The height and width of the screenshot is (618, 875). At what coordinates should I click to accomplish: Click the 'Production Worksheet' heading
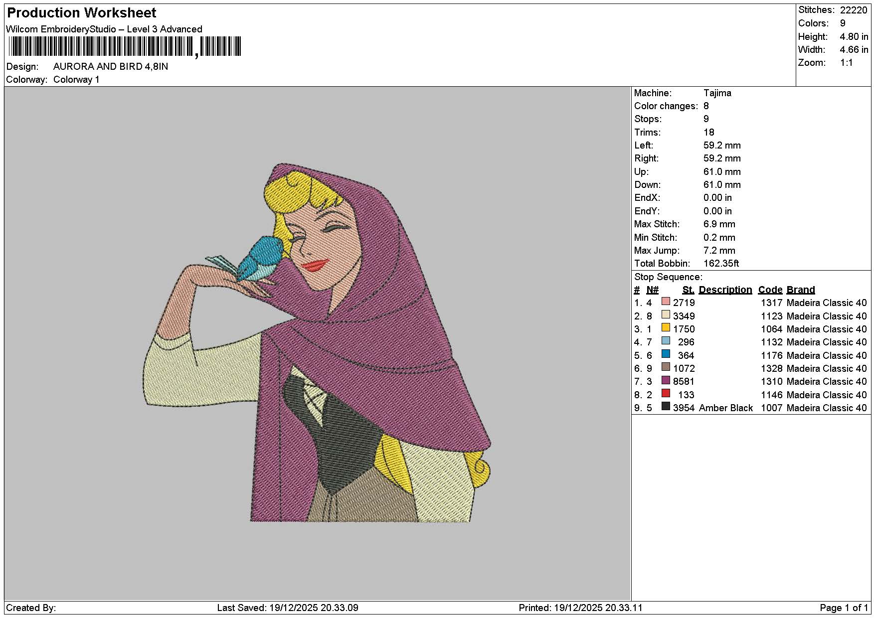click(82, 13)
